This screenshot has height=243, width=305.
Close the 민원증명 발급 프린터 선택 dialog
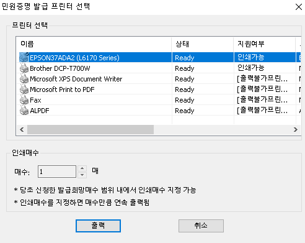point(299,7)
